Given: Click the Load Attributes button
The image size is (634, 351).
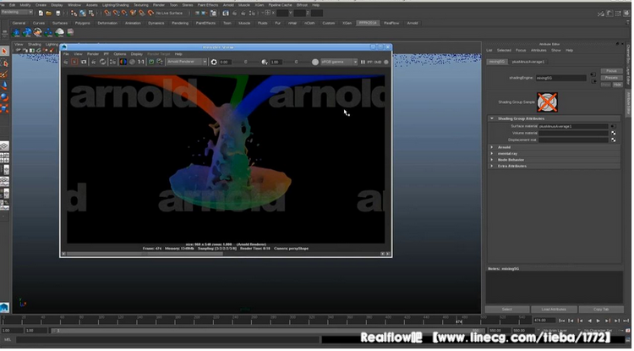Looking at the screenshot, I should tap(554, 310).
